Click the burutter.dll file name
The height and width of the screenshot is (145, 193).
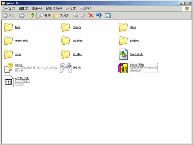pyautogui.click(x=137, y=54)
